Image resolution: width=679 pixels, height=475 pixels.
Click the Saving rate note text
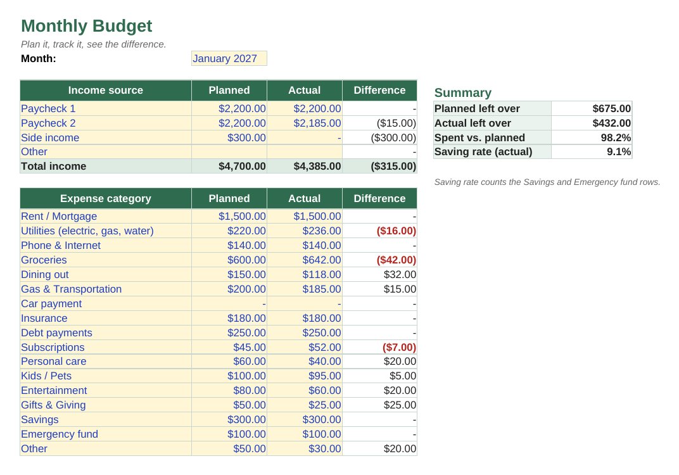click(547, 182)
